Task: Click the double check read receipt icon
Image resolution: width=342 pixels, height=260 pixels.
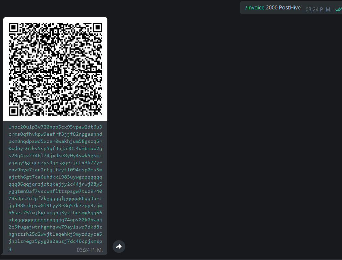Action: [x=338, y=9]
